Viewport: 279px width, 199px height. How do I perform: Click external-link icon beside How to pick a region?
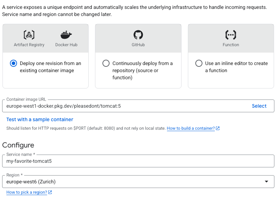[50, 192]
